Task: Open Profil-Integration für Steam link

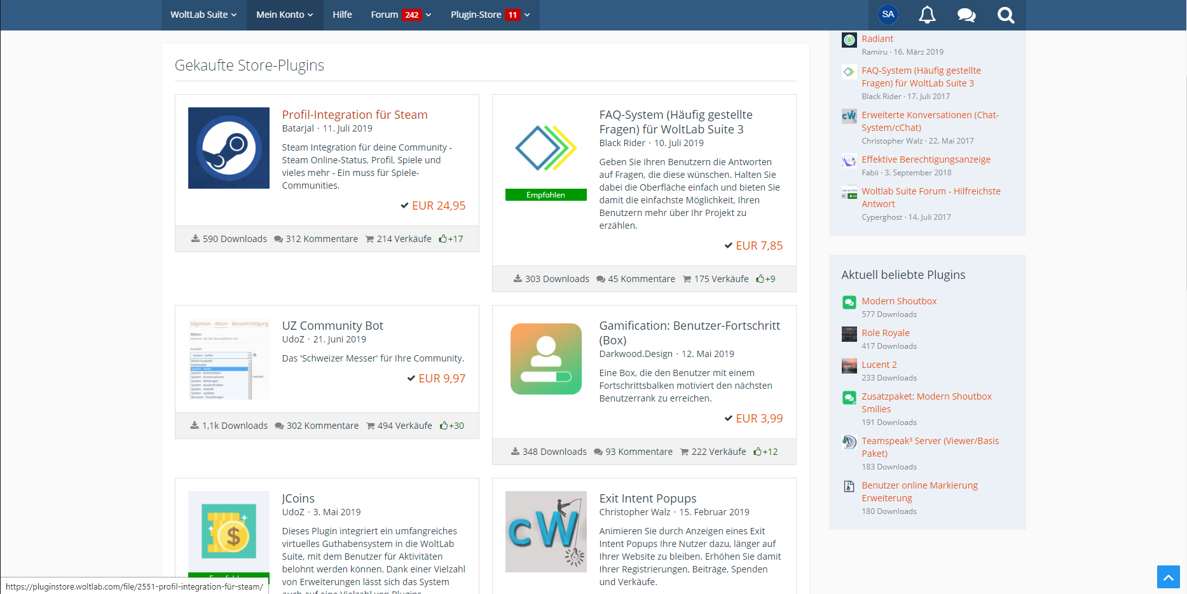Action: (354, 115)
